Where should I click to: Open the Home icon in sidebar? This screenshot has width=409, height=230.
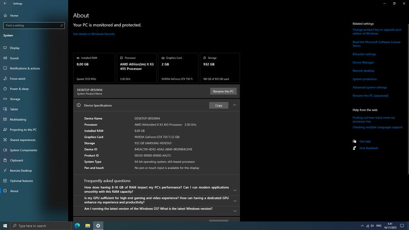pos(5,15)
